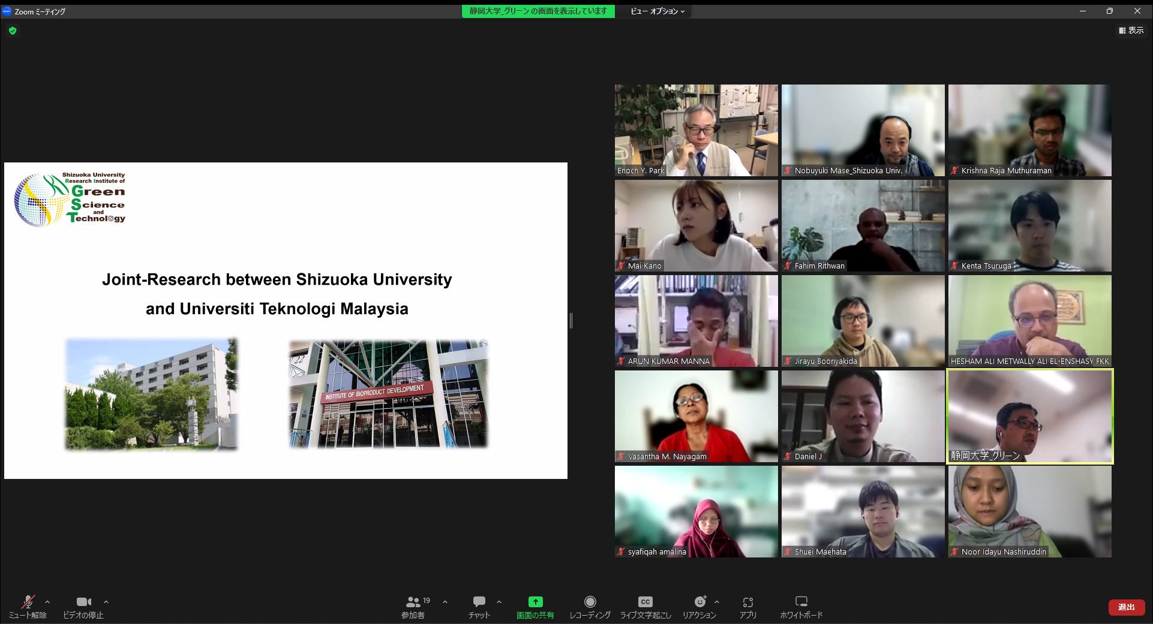Screen dimensions: 1153x624
Task: Open whiteboard (ホワイトボード) icon
Action: (801, 601)
